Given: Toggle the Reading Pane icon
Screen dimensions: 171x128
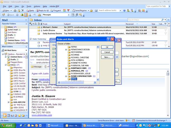Looking at the screenshot, I should pos(26,15).
